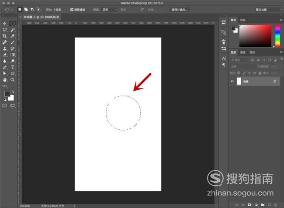The height and width of the screenshot is (208, 284).
Task: Open the Paragraph panel icon
Action: click(x=224, y=65)
